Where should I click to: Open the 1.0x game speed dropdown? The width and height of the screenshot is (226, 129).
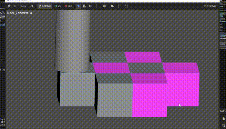(23, 6)
